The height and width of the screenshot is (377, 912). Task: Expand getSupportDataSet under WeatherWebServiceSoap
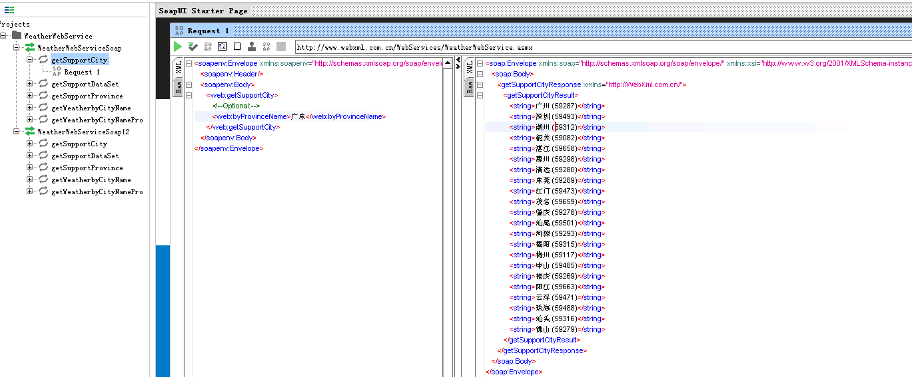coord(29,84)
